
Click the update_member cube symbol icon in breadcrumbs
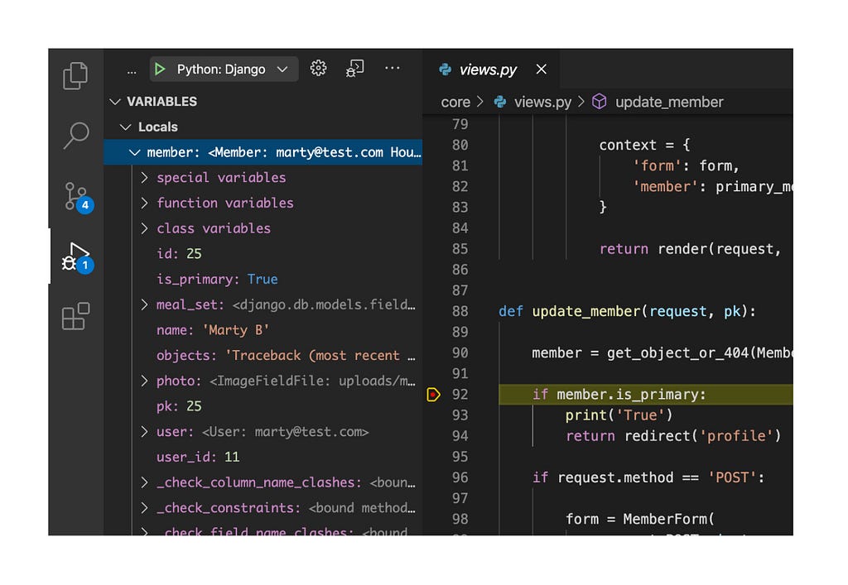pyautogui.click(x=600, y=102)
